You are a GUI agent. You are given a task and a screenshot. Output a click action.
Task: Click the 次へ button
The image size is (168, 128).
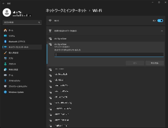[135, 63]
